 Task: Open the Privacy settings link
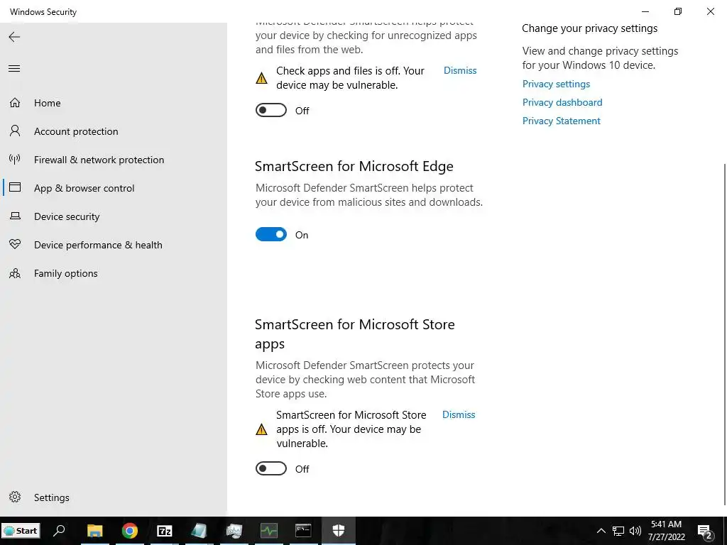tap(556, 84)
